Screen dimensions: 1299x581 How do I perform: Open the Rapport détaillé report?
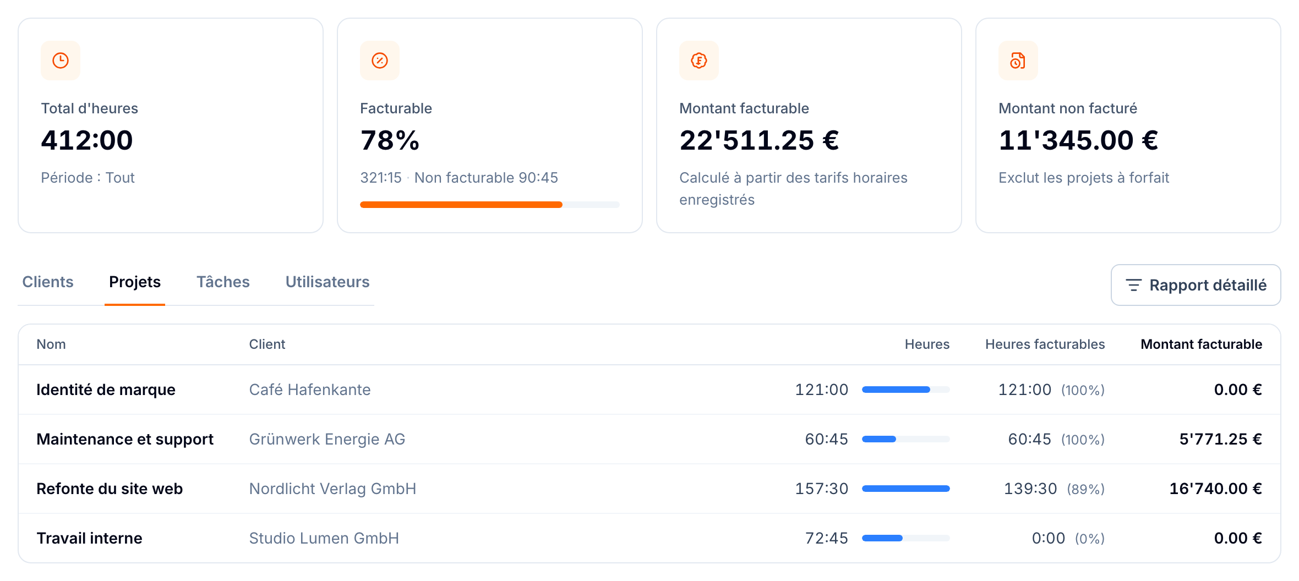(1196, 285)
